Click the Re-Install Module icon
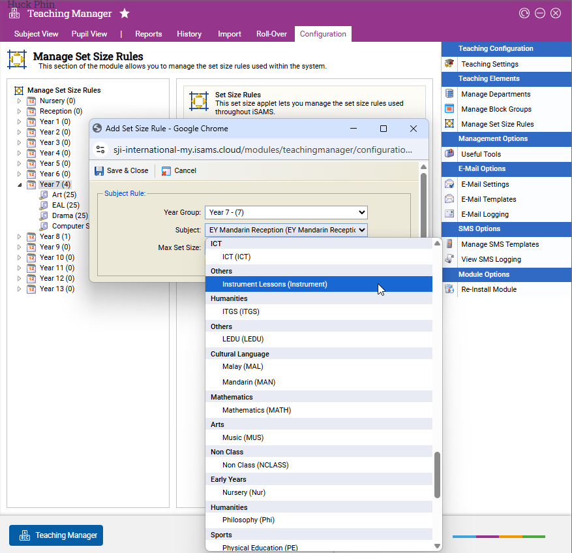572x553 pixels. tap(449, 289)
